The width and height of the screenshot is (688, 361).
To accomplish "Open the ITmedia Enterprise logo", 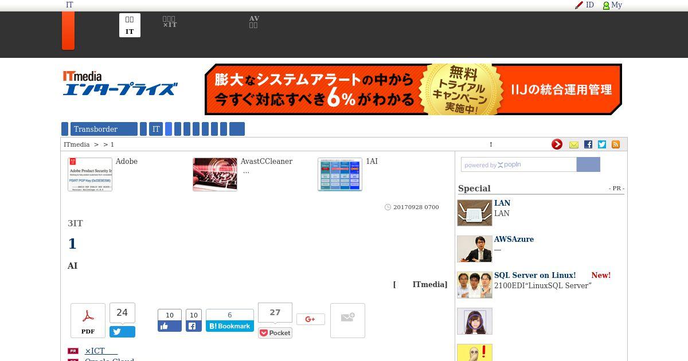I will 120,83.
